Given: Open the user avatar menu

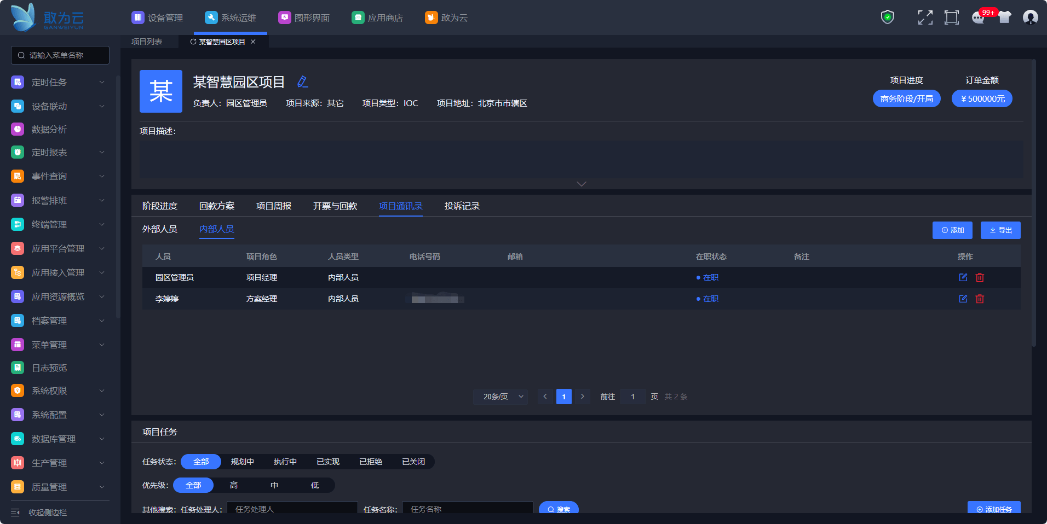Looking at the screenshot, I should (1031, 18).
